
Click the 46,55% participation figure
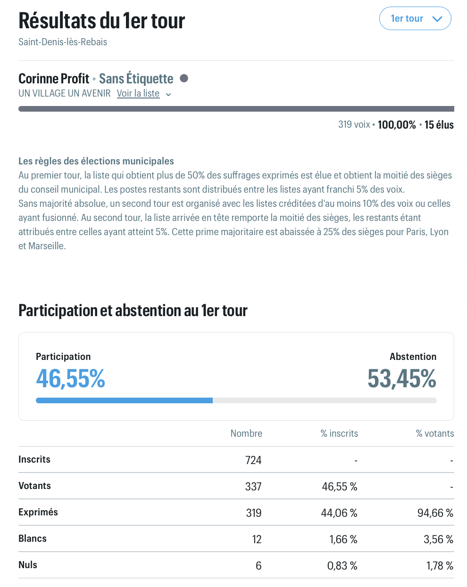(x=71, y=378)
